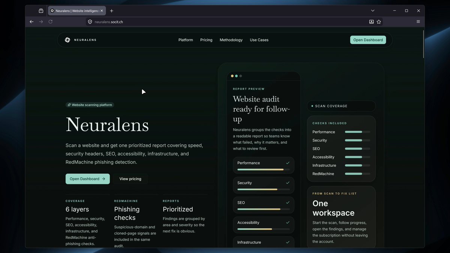Open the Platform nav item
450x253 pixels.
[186, 40]
